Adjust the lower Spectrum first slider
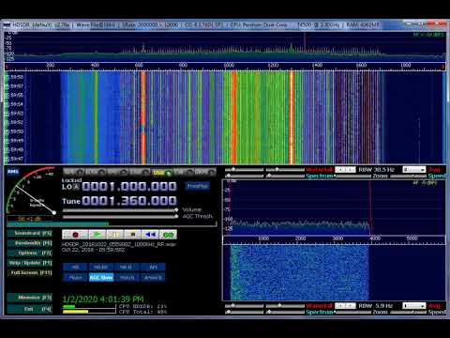 pyautogui.click(x=245, y=313)
